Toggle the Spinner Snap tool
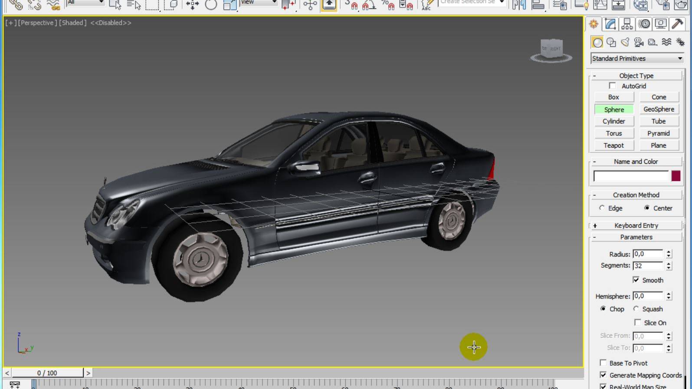Image resolution: width=692 pixels, height=389 pixels. point(406,4)
